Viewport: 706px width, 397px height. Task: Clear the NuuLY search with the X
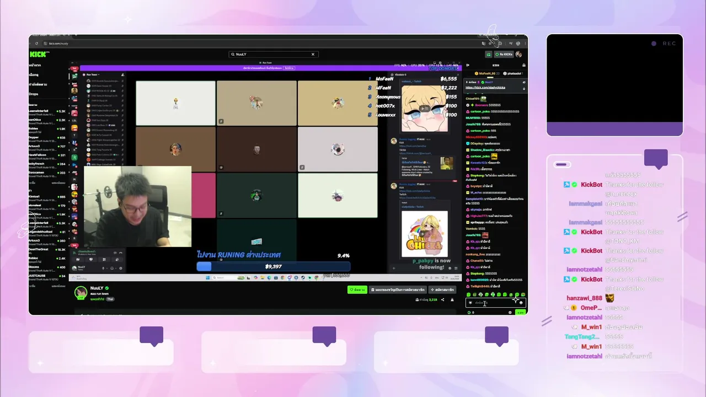coord(313,54)
